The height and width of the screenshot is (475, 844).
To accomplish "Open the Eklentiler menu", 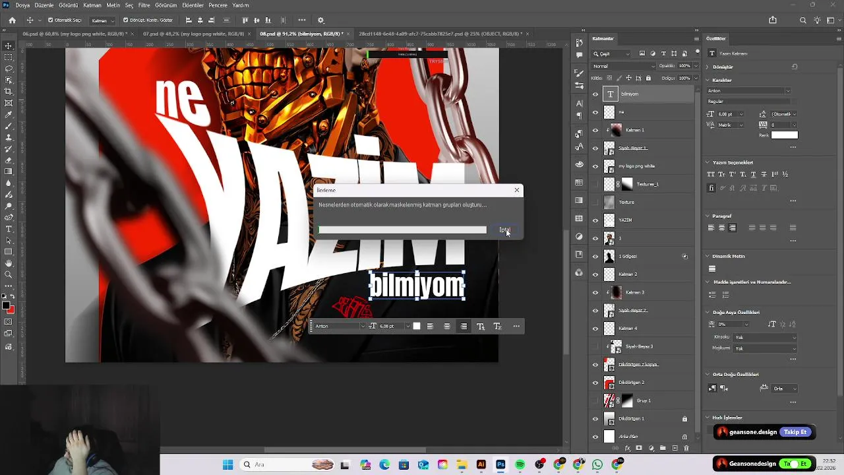I will [193, 5].
